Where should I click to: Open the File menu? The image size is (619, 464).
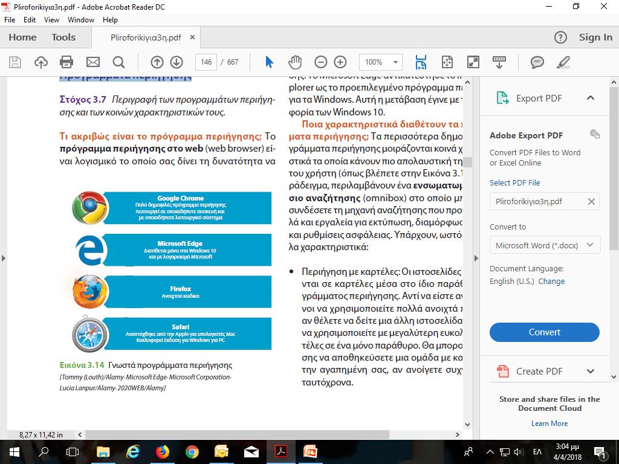click(10, 20)
